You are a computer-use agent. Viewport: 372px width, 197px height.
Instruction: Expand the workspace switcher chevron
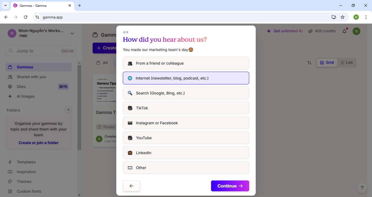coord(72,33)
